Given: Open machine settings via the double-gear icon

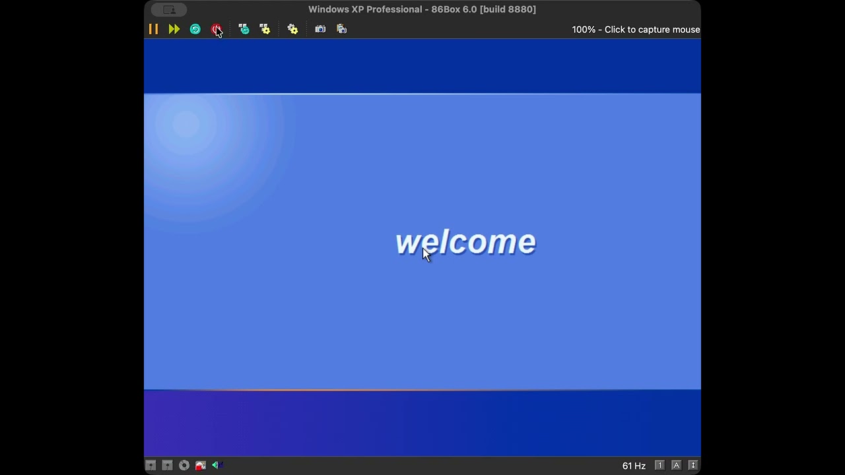Looking at the screenshot, I should 292,29.
